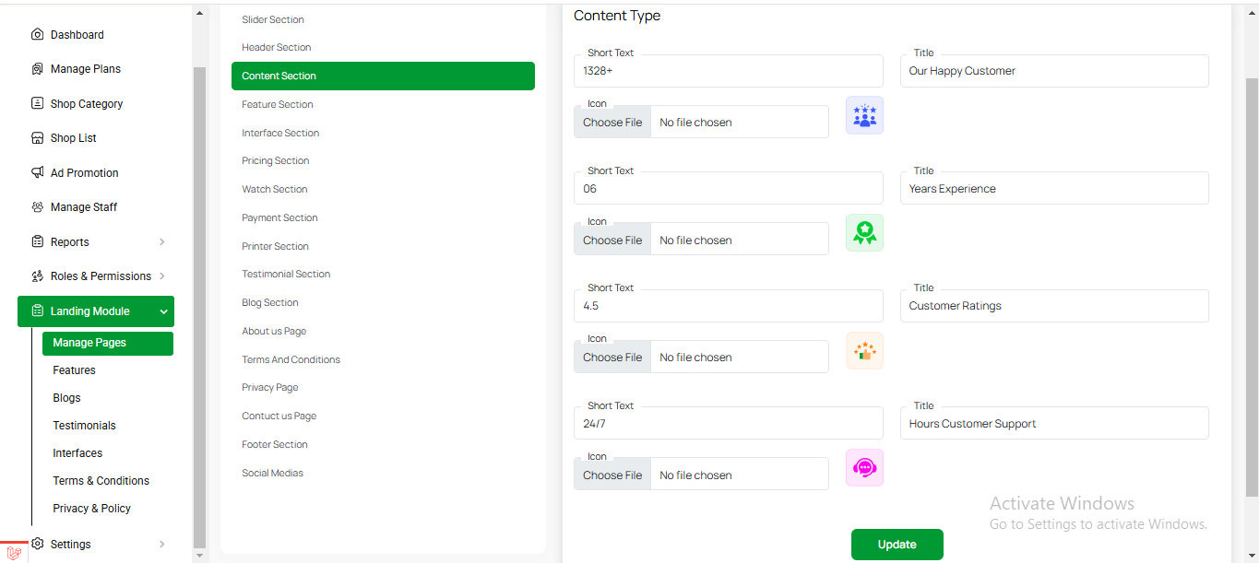The height and width of the screenshot is (563, 1259).
Task: Open the Blogs submenu link
Action: coord(66,398)
